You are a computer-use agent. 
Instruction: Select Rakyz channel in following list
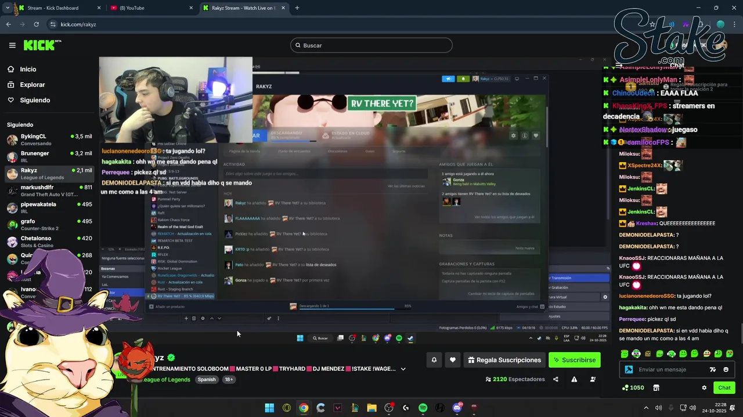pos(49,174)
